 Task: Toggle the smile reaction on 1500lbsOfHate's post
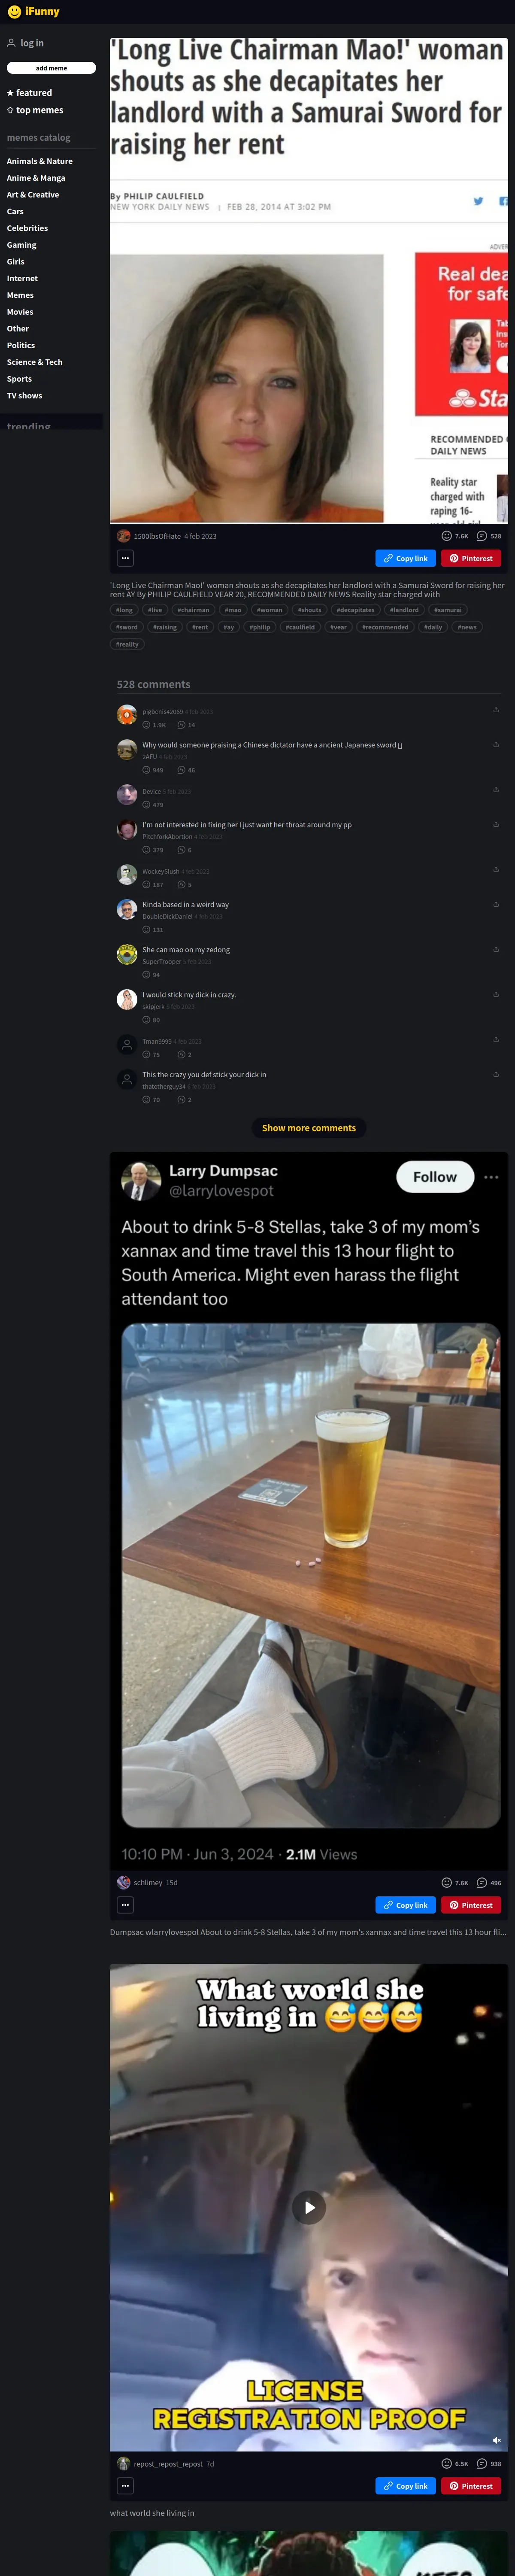(x=447, y=536)
